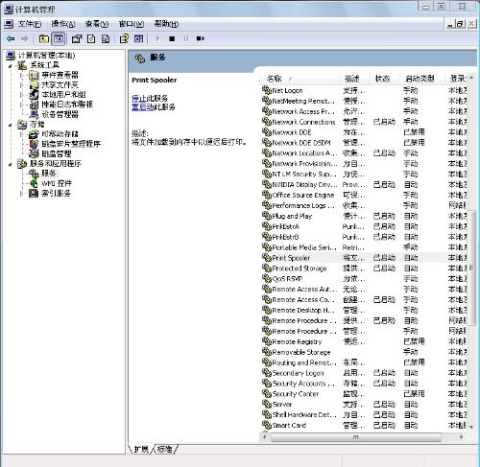Click the Refresh toolbar icon

91,38
